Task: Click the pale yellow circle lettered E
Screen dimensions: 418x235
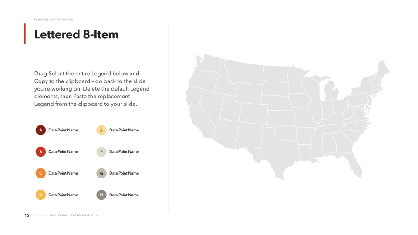Action: click(x=101, y=130)
